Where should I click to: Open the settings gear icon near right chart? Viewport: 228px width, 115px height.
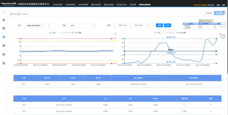pyautogui.click(x=223, y=36)
